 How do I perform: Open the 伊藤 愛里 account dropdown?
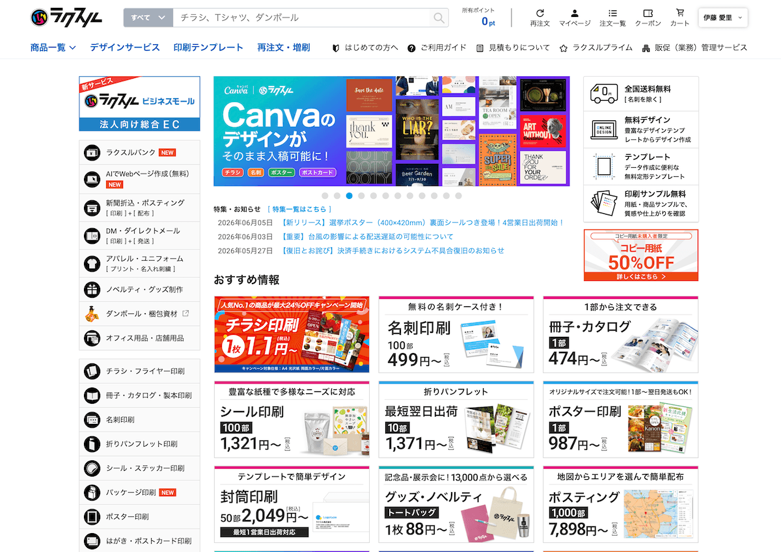[723, 18]
